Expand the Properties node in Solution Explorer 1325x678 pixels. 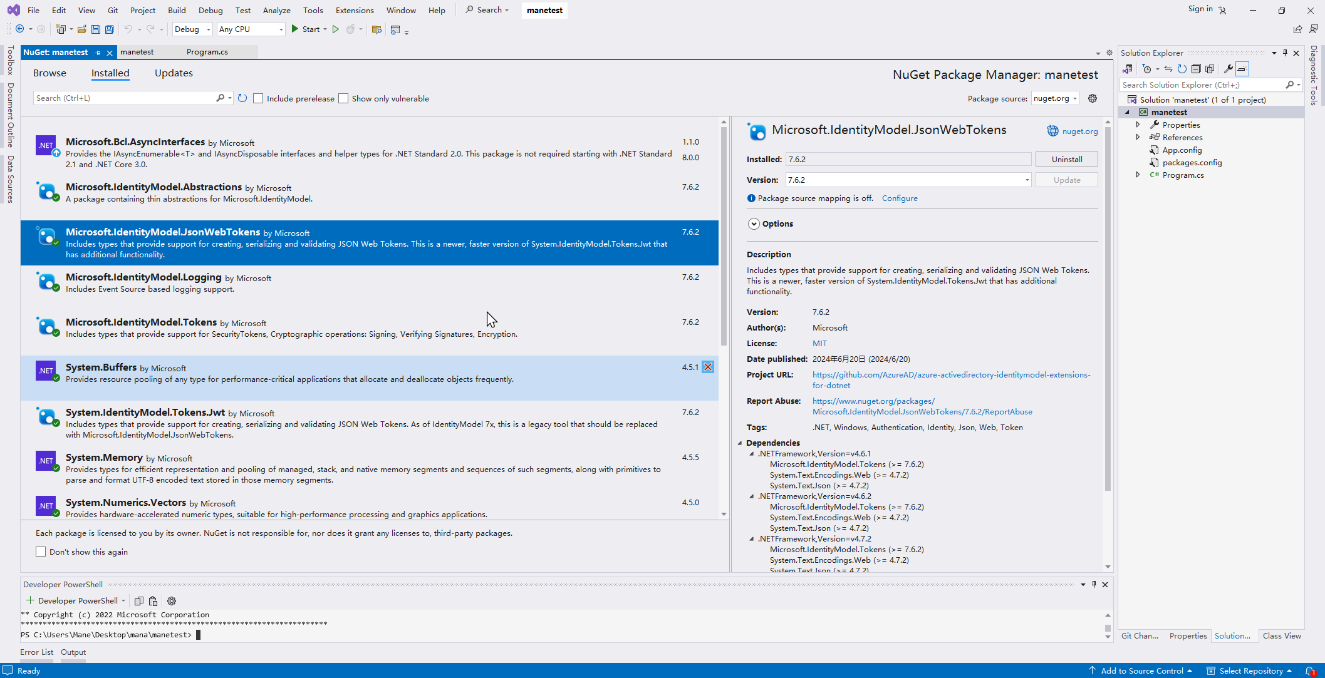1138,125
